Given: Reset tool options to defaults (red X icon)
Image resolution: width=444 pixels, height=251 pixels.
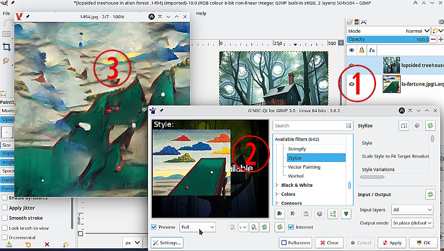Looking at the screenshot, I should coord(47,245).
